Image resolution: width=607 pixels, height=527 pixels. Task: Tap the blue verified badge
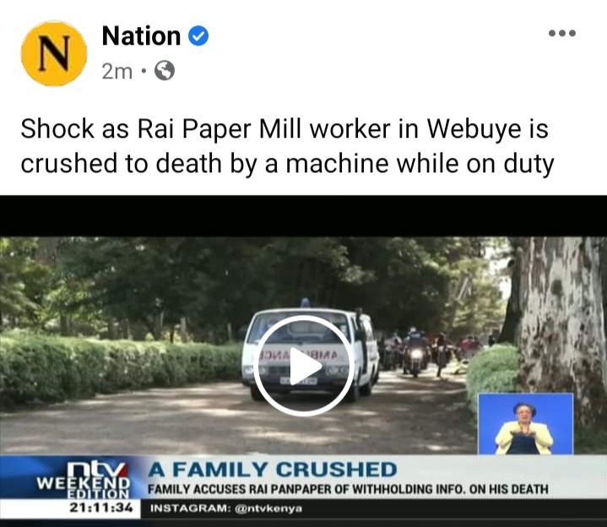click(198, 35)
